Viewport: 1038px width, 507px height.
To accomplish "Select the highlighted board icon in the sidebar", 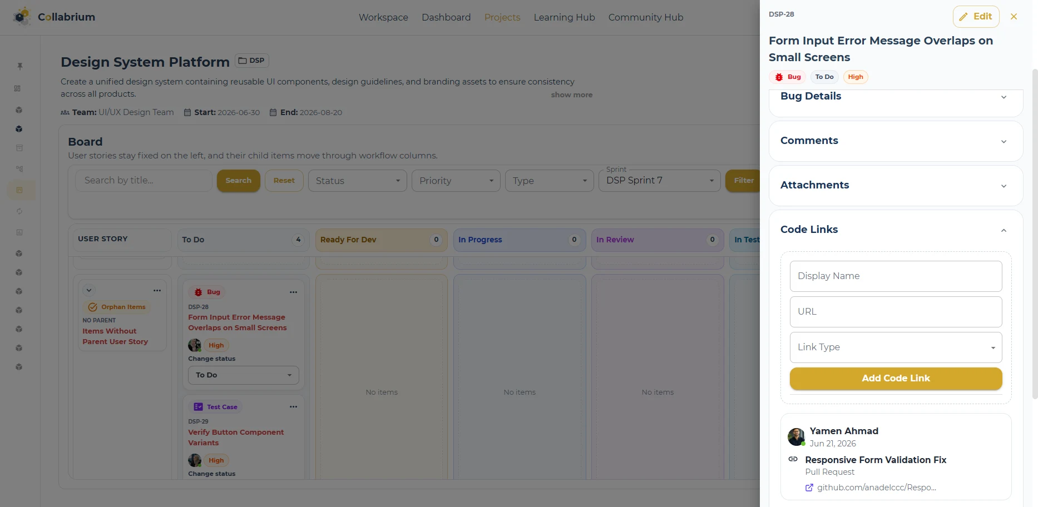I will coord(19,190).
